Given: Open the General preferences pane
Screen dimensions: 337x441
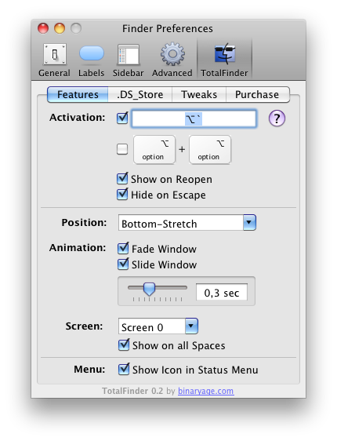Looking at the screenshot, I should tap(55, 60).
